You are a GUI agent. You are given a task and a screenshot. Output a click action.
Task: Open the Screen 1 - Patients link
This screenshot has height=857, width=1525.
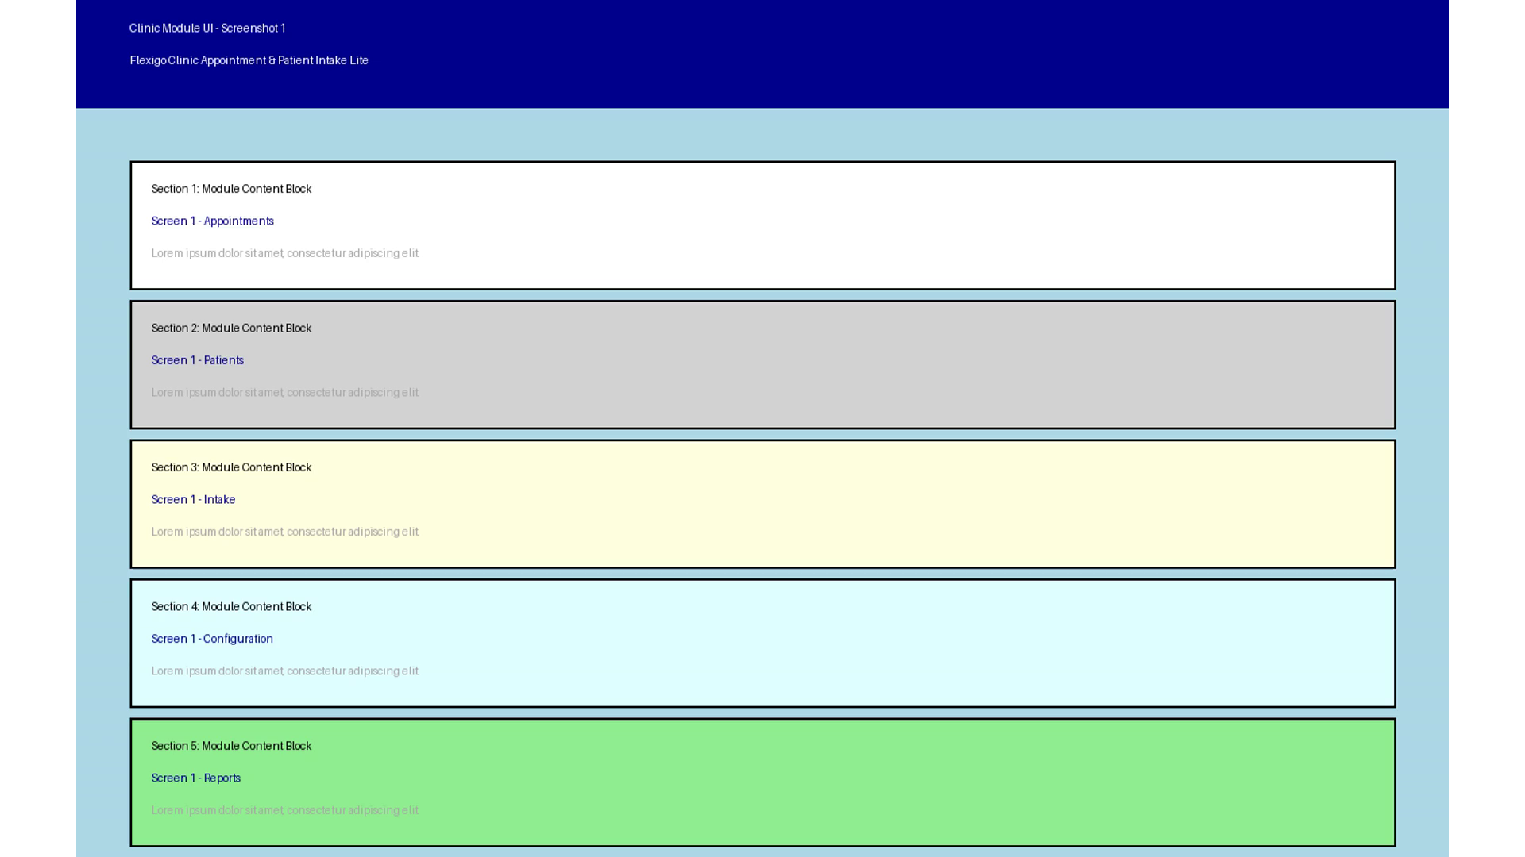point(197,360)
